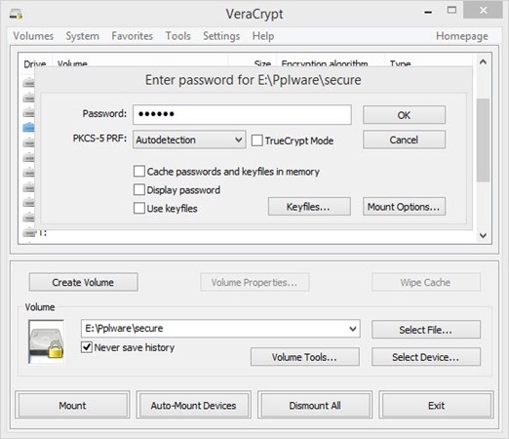Click scroll up arrow of drive list
The image size is (509, 439).
pos(483,61)
